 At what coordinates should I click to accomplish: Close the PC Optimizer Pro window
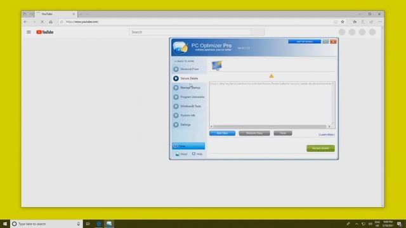pyautogui.click(x=333, y=41)
